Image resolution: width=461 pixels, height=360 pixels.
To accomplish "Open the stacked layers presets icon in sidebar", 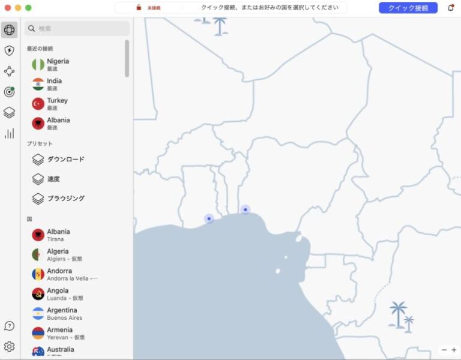I will [10, 112].
